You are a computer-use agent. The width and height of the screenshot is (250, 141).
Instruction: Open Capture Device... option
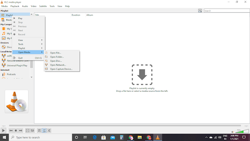click(62, 69)
